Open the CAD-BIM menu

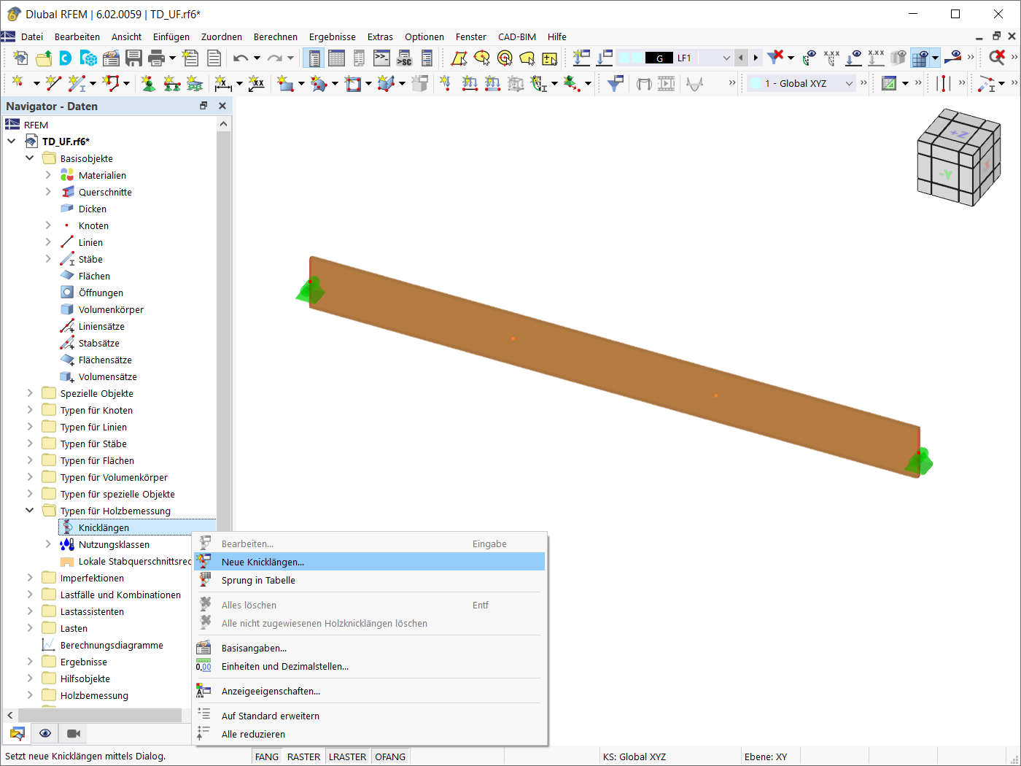[517, 36]
